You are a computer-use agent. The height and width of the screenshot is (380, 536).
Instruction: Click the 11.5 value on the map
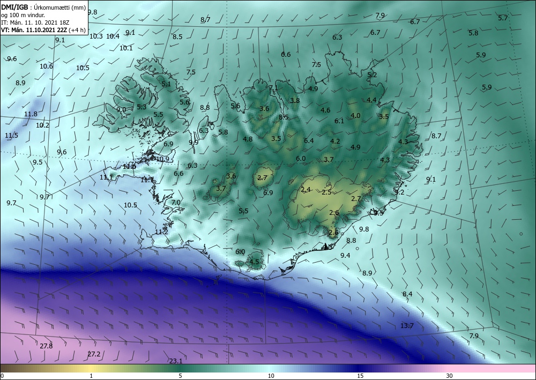pos(11,135)
